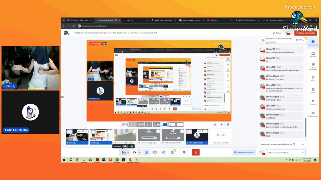Viewport: 321px width, 180px height.
Task: Click the Editar title button
Action: (x=277, y=33)
